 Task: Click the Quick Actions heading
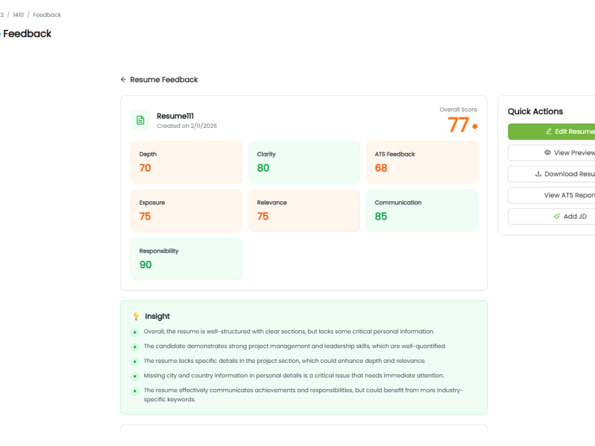click(535, 112)
